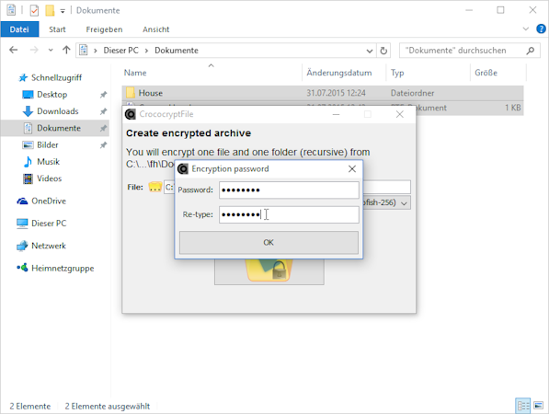Open Heimnetzgruppe in the navigation pane
549x414 pixels.
pyautogui.click(x=63, y=269)
